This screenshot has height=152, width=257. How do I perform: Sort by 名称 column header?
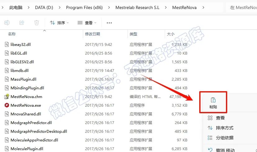tap(12, 34)
